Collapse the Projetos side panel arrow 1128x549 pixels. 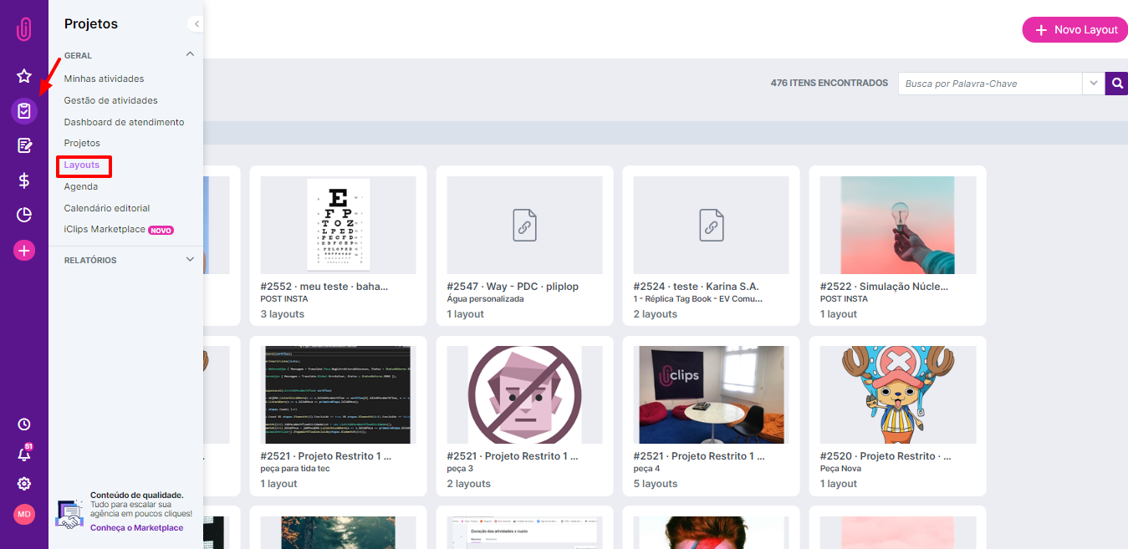click(x=197, y=24)
